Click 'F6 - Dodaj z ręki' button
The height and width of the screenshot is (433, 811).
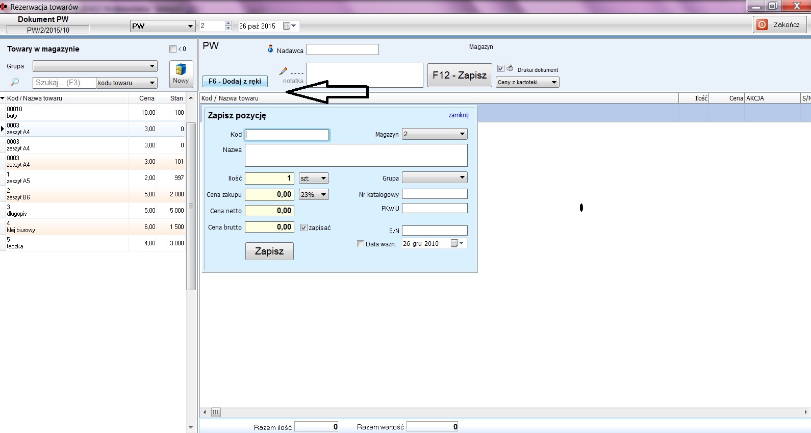[x=235, y=81]
